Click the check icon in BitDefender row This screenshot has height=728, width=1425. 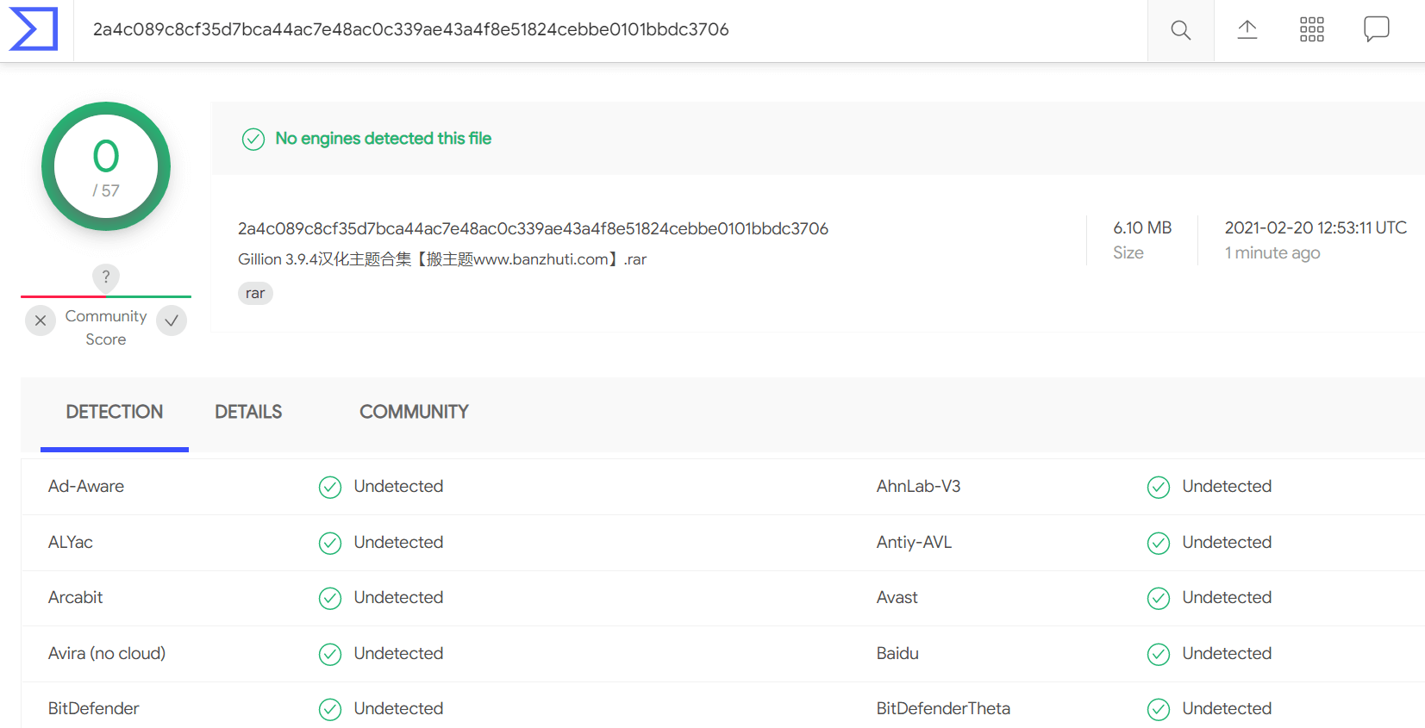coord(330,710)
